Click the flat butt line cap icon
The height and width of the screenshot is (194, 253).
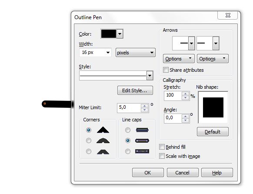pos(142,130)
